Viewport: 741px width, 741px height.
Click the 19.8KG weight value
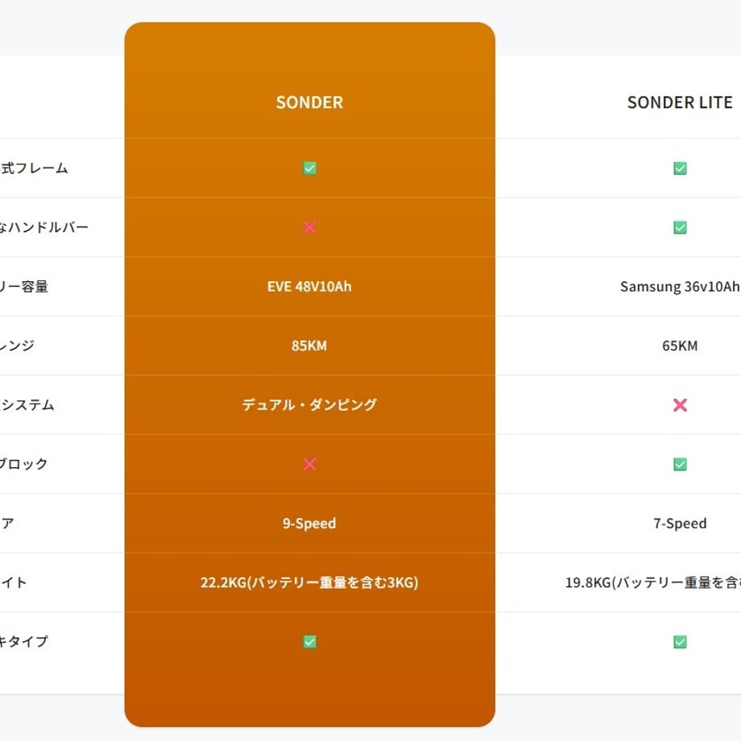(653, 582)
